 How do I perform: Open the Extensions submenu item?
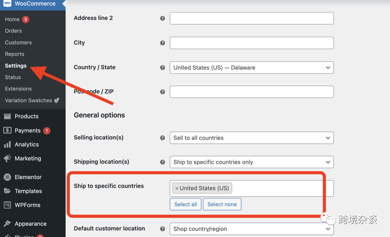pyautogui.click(x=18, y=89)
